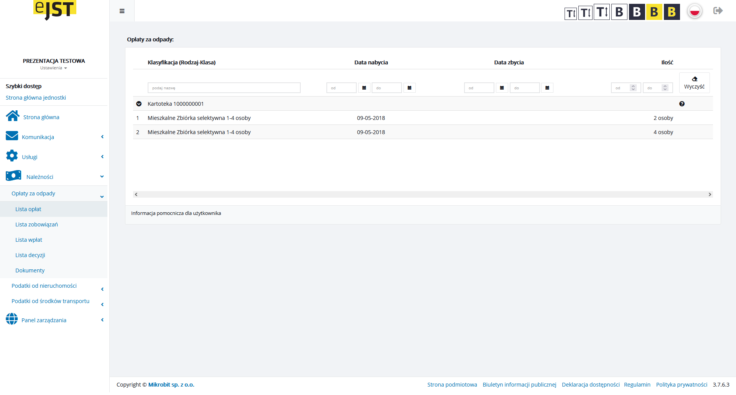Open Lista zobowiązań in sidebar
Viewport: 736px width, 395px height.
[x=36, y=225]
